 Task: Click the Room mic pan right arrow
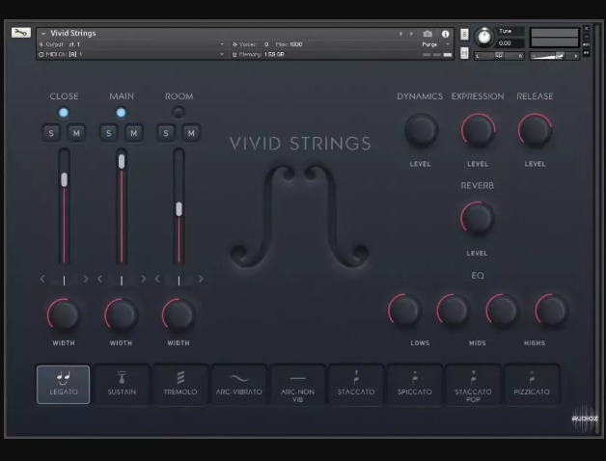(x=201, y=279)
